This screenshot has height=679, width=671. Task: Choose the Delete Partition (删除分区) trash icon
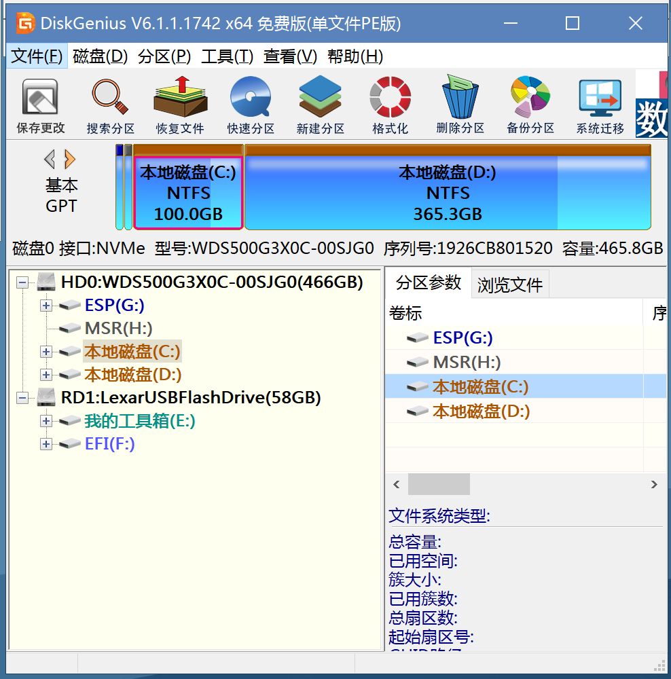(x=460, y=106)
